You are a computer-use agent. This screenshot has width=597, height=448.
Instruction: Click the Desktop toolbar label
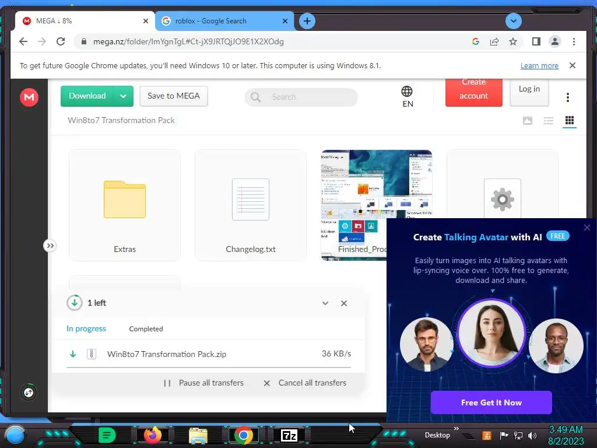pyautogui.click(x=437, y=435)
